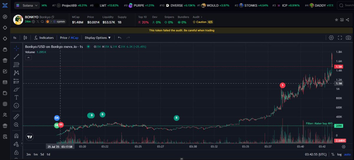The width and height of the screenshot is (354, 160).
Task: Collapse the drawing toolbar side arrow
Action: 22,144
